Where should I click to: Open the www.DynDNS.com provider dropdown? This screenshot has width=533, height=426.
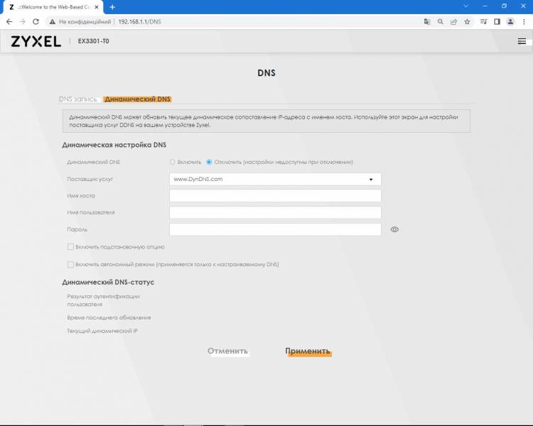click(275, 179)
